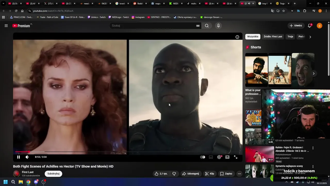Open NEEXcsgo - Twitch bookmark
330x186 pixels.
coord(118,17)
